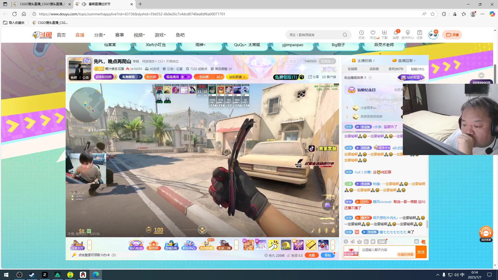The height and width of the screenshot is (280, 498).
Task: Select the clapping hand gift icon
Action: pos(273,245)
